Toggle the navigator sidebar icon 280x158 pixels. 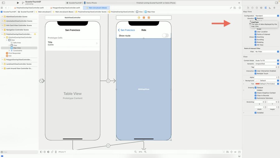click(x=3, y=3)
